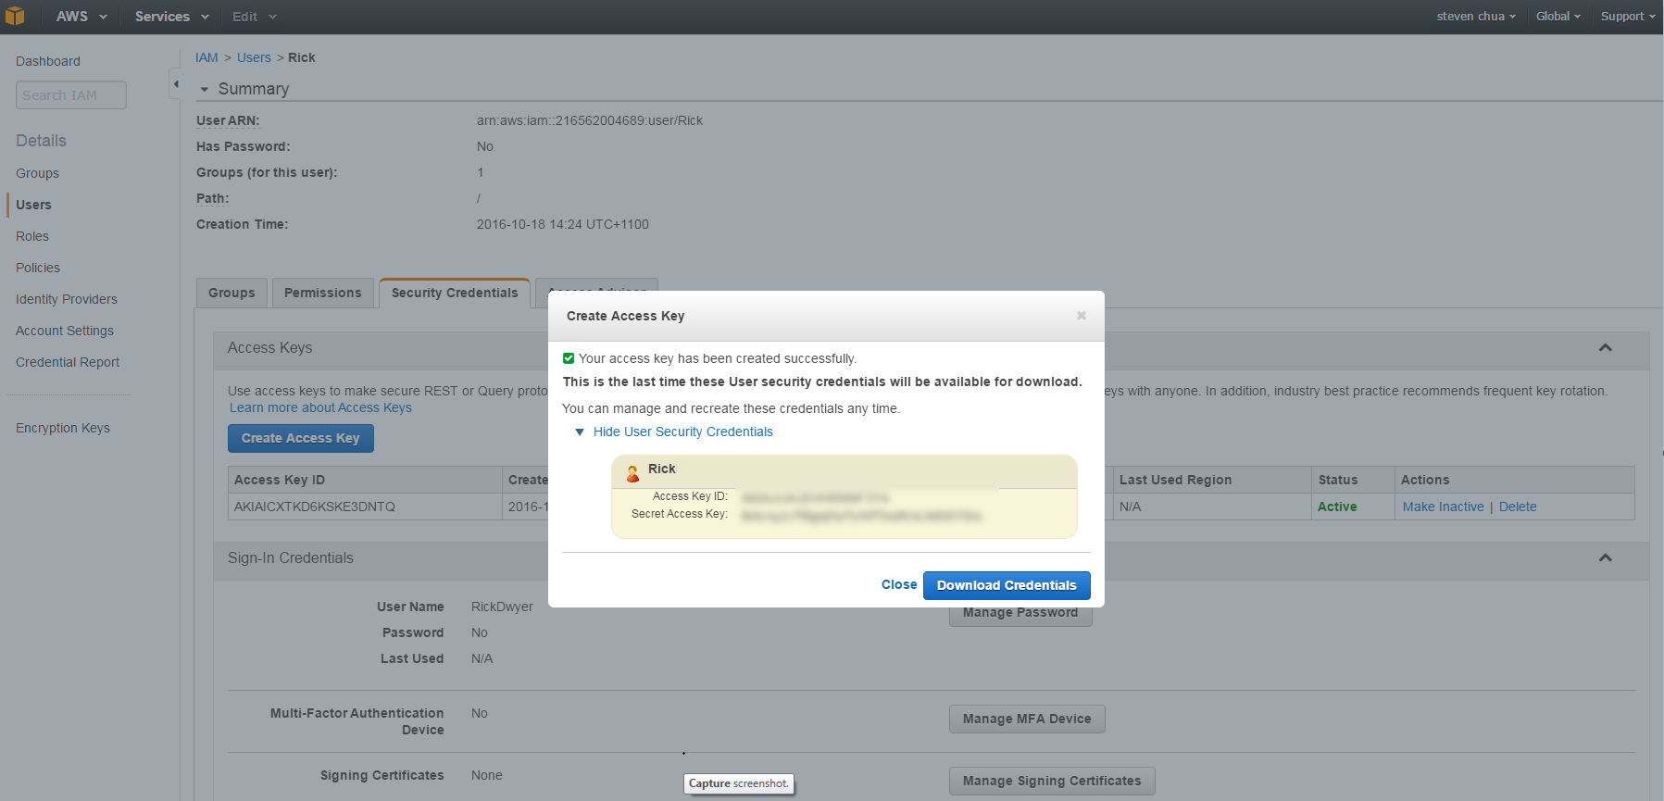Select the creation time 2016-10-18 value
This screenshot has width=1664, height=801.
click(x=563, y=224)
